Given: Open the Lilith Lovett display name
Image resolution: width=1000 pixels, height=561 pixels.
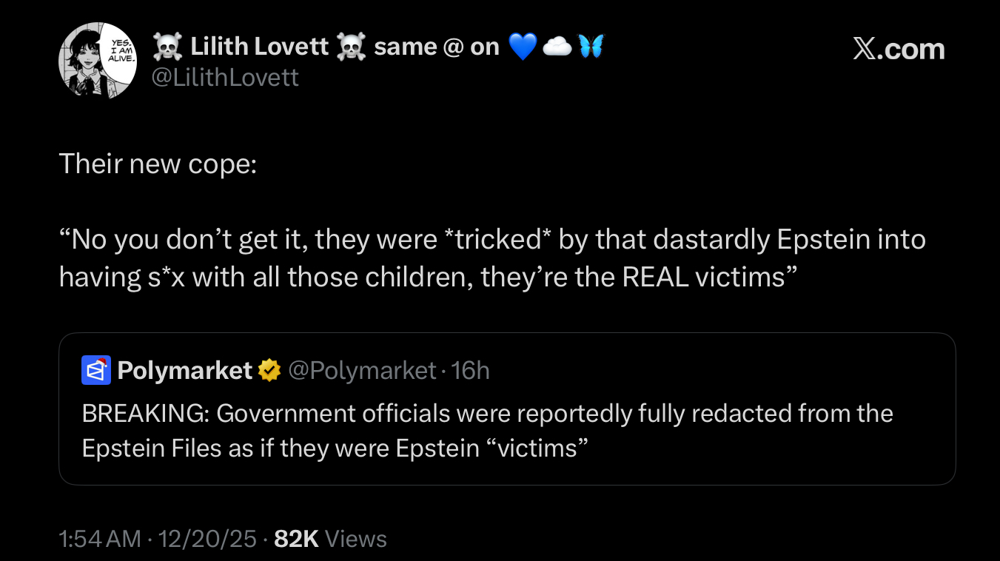Looking at the screenshot, I should (259, 47).
